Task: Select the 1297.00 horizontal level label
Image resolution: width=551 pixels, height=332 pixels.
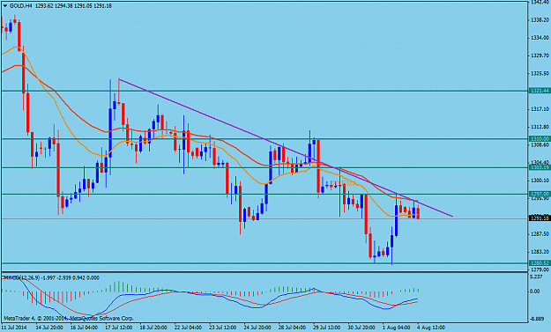Action: pyautogui.click(x=540, y=194)
